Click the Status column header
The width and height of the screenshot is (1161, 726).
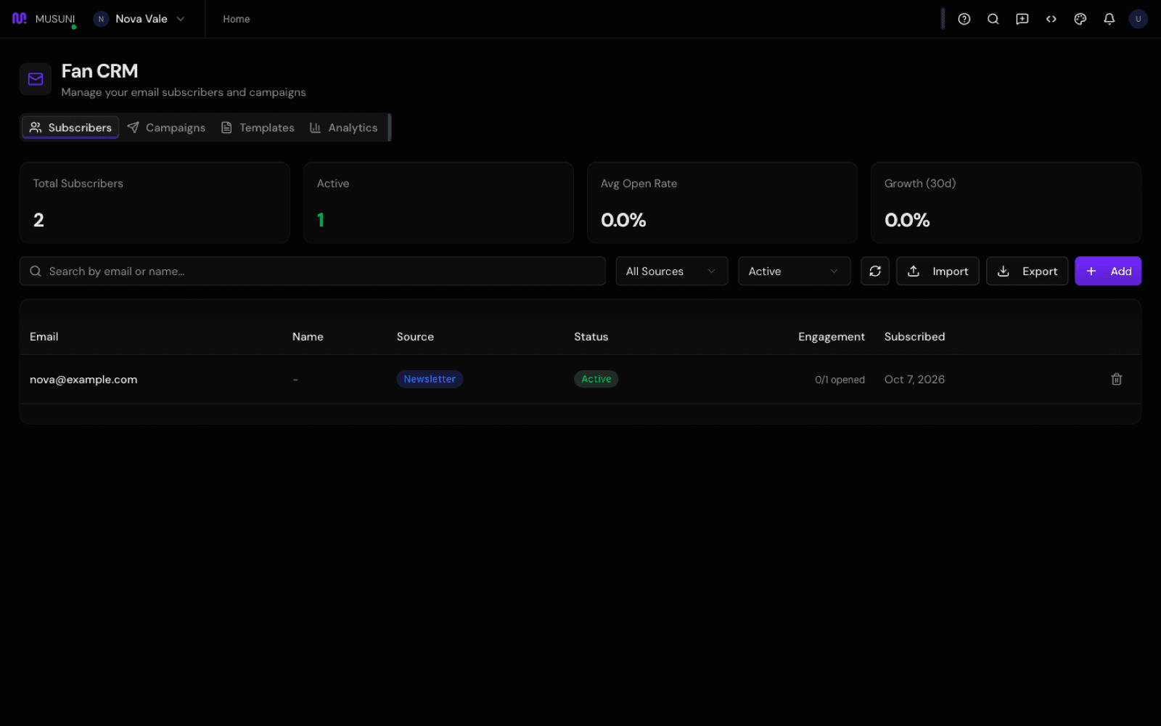pyautogui.click(x=591, y=337)
